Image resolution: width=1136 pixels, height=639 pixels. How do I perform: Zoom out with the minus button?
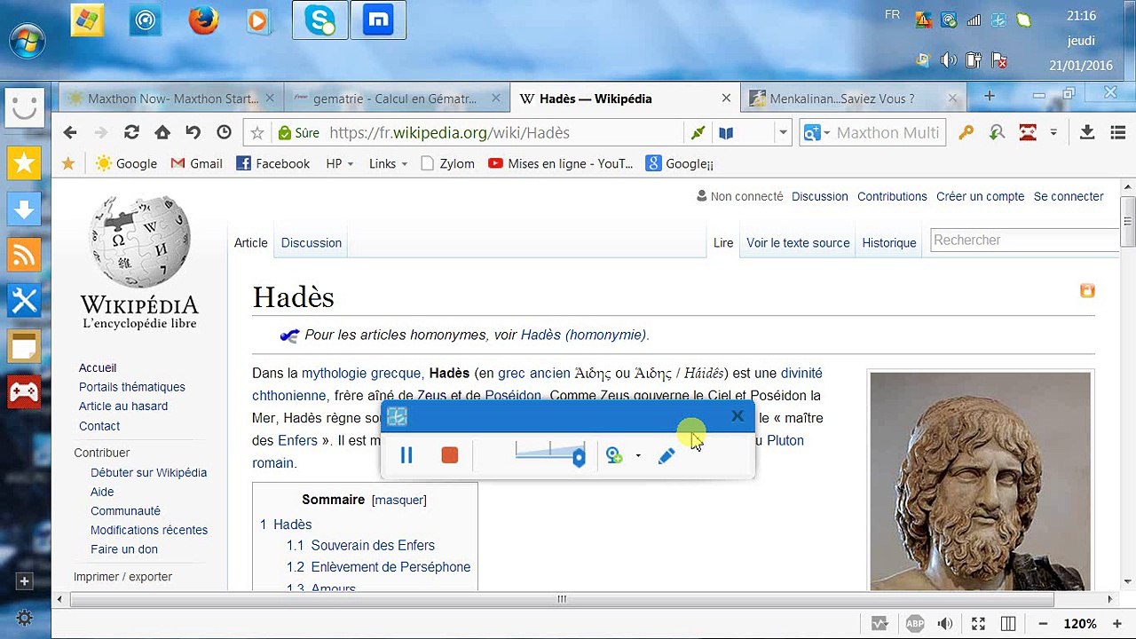click(x=1043, y=624)
